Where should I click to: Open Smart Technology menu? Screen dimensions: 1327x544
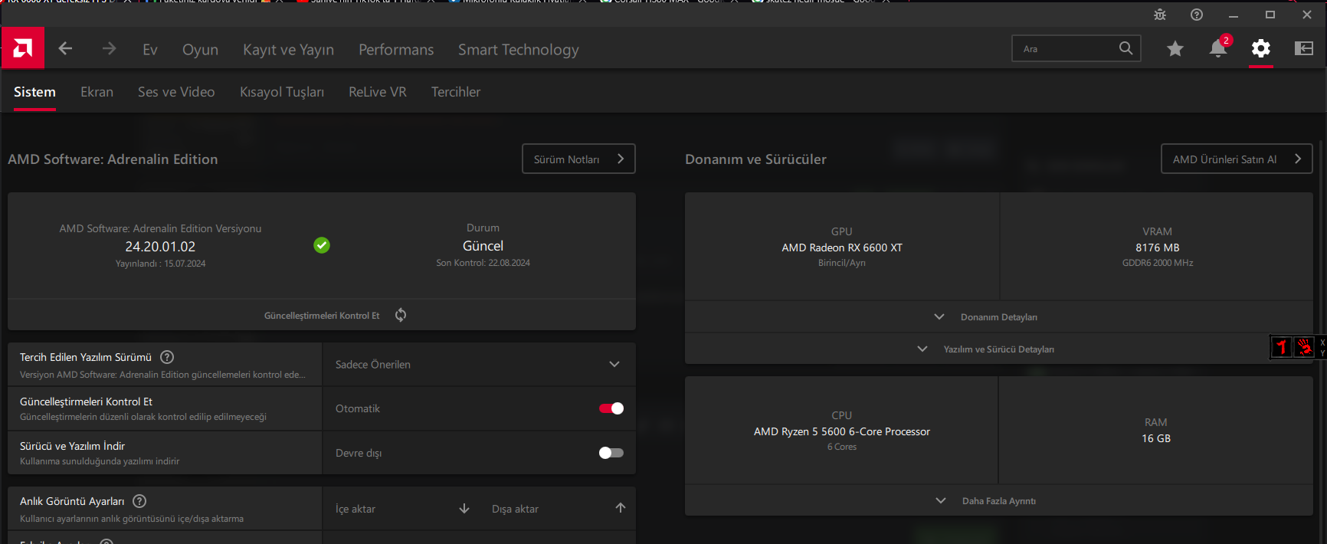coord(519,50)
